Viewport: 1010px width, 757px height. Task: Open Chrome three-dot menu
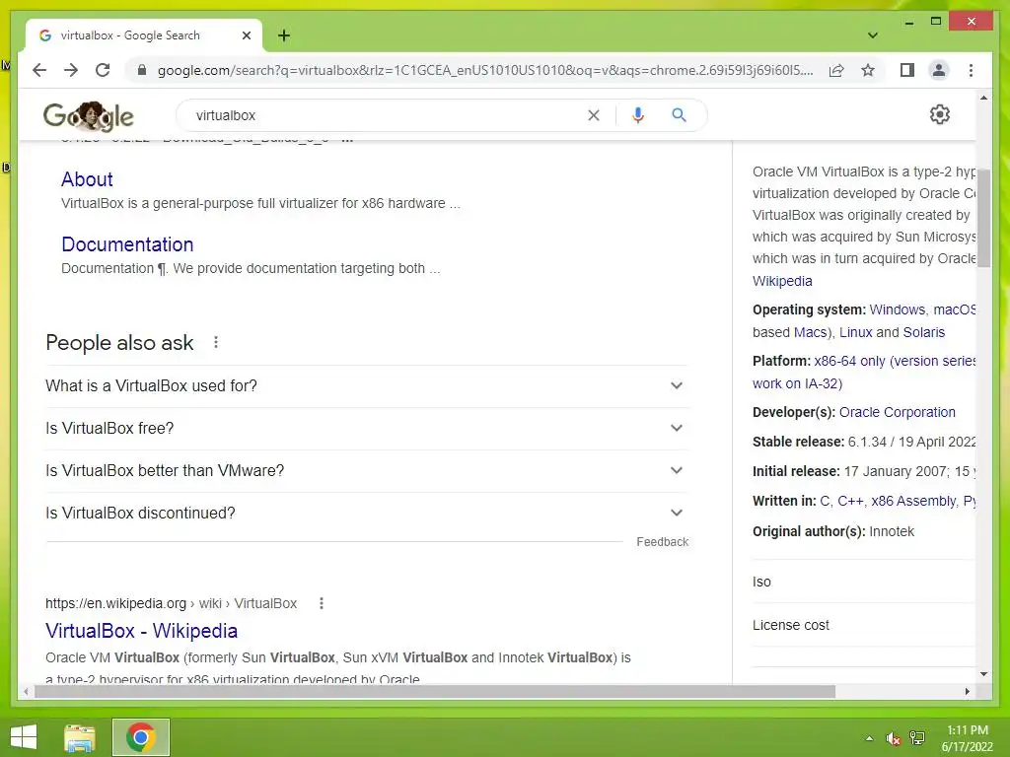[x=971, y=70]
